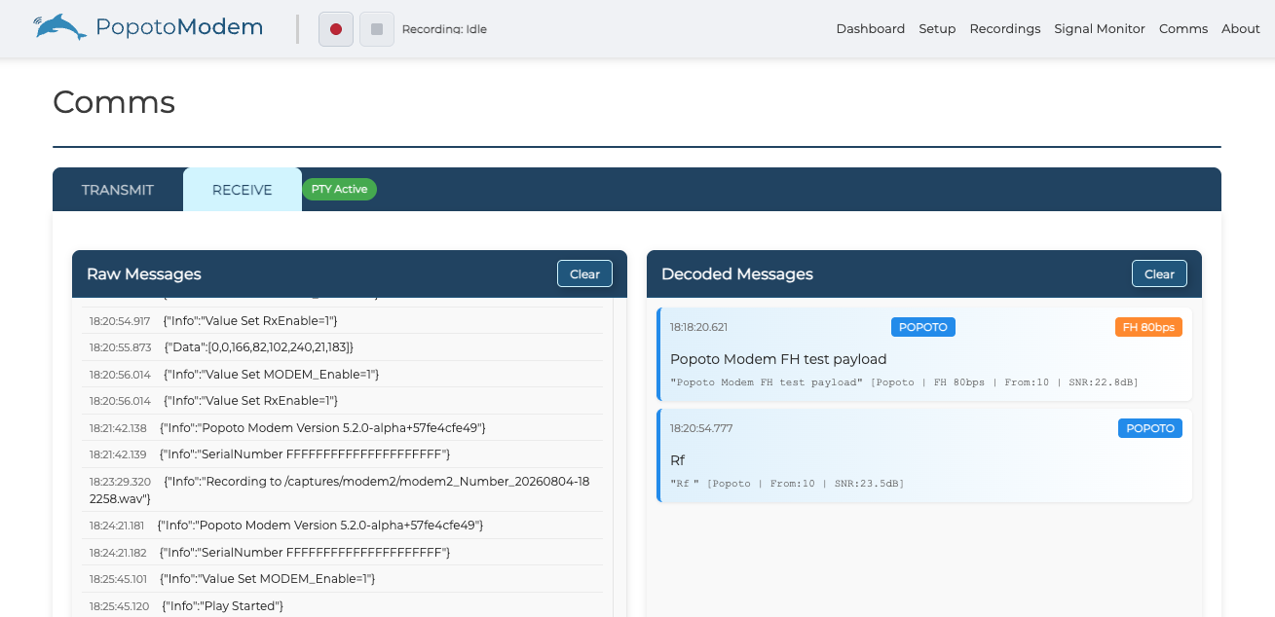
Task: Open the Setup page
Action: [937, 29]
